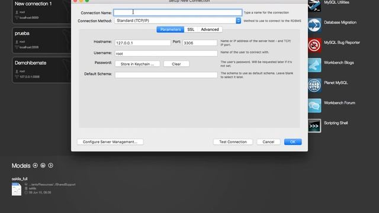Screen dimensions: 379x213
Task: Open the MySQL Bug Reporter icon
Action: 314,46
